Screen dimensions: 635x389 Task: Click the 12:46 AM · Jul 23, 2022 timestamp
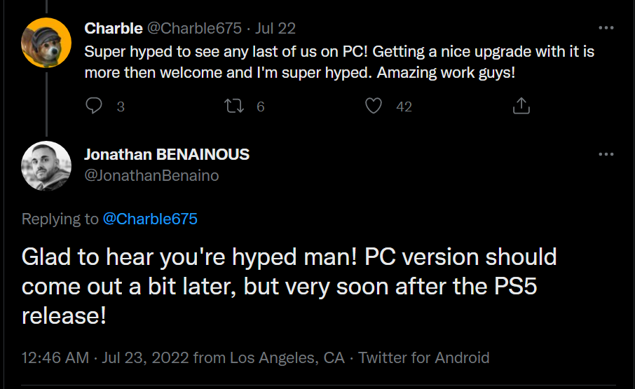[x=105, y=357]
